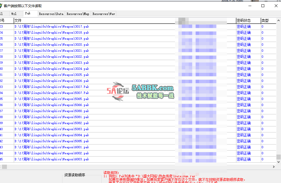Click 密码正确 status for 5083.pak
This screenshot has width=281, height=183.
(x=244, y=129)
